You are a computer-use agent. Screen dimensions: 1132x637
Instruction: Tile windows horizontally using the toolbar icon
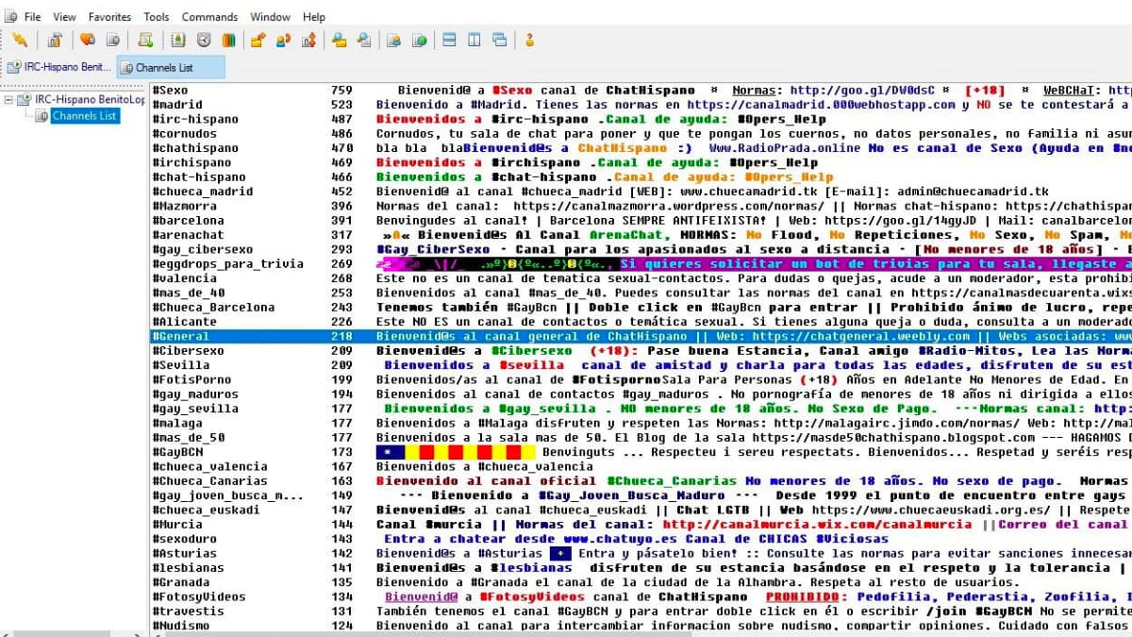tap(449, 41)
